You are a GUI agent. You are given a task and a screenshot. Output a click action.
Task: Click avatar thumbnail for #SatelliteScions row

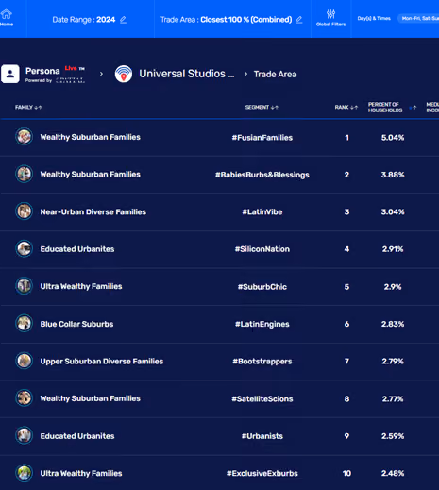(24, 398)
